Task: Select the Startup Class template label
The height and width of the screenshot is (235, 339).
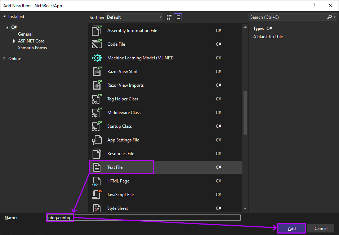Action: coord(119,126)
